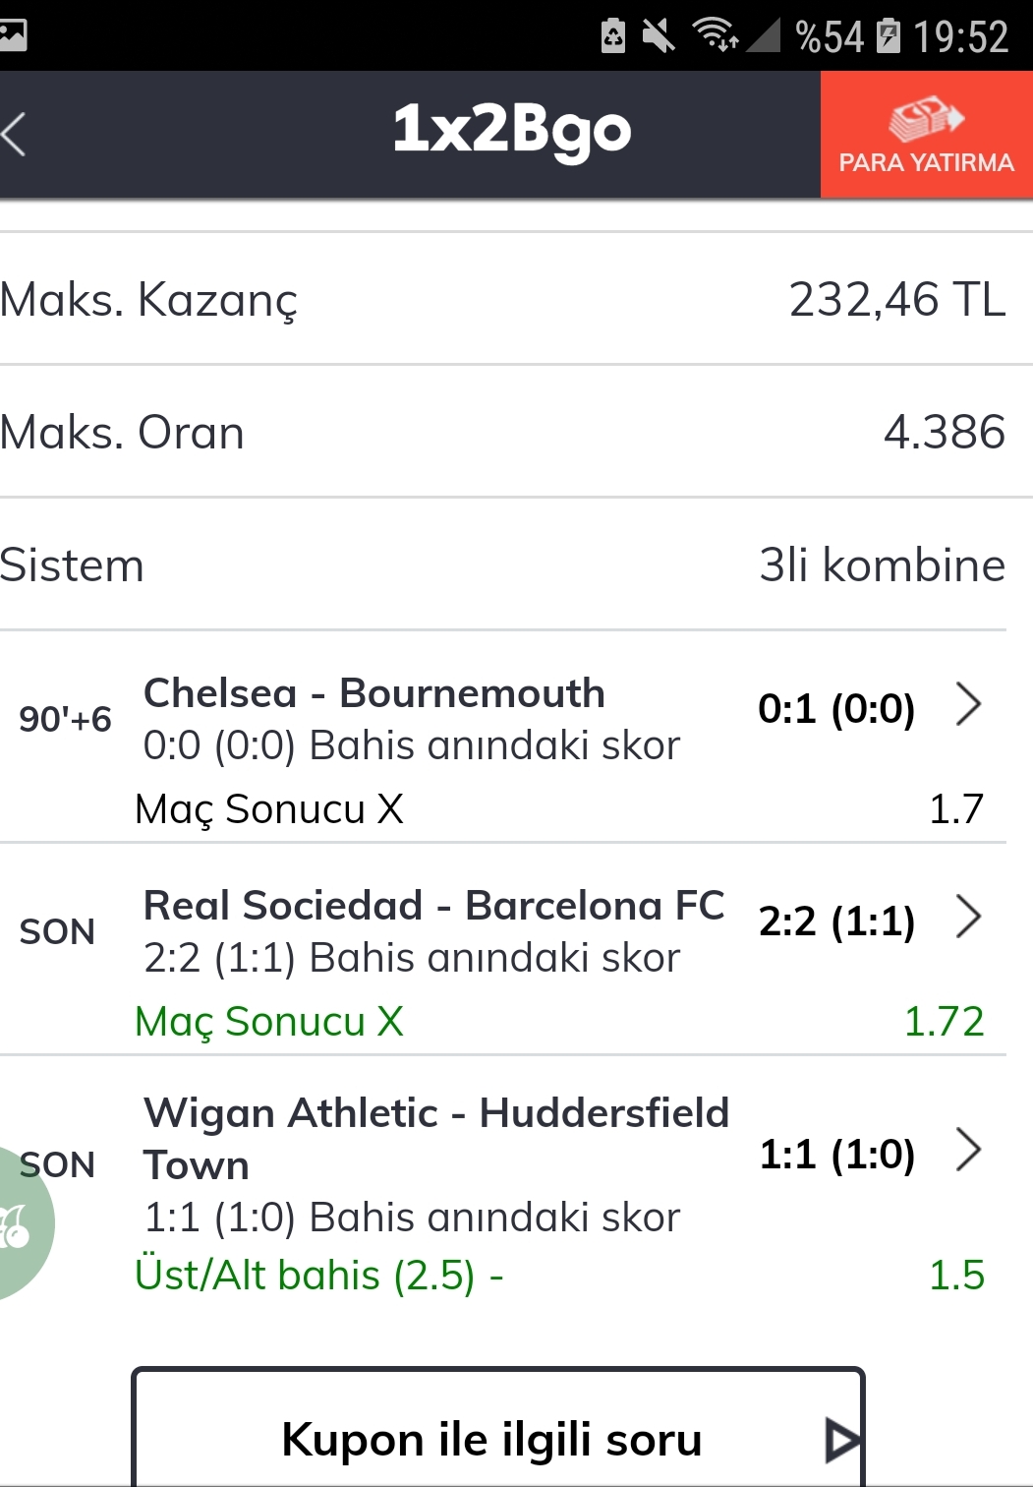
Task: Tap the green floating cherry icon
Action: (22, 1223)
